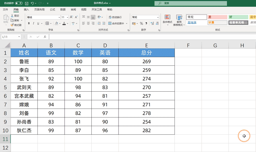Toggle Bold formatting button
Viewport: 256px width, 152px height.
(x=29, y=24)
